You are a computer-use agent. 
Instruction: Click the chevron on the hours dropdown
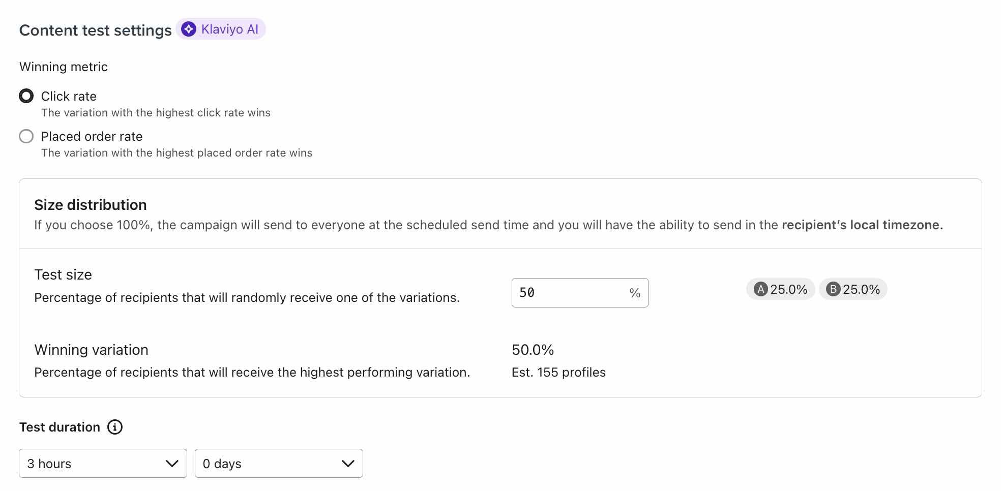tap(171, 463)
